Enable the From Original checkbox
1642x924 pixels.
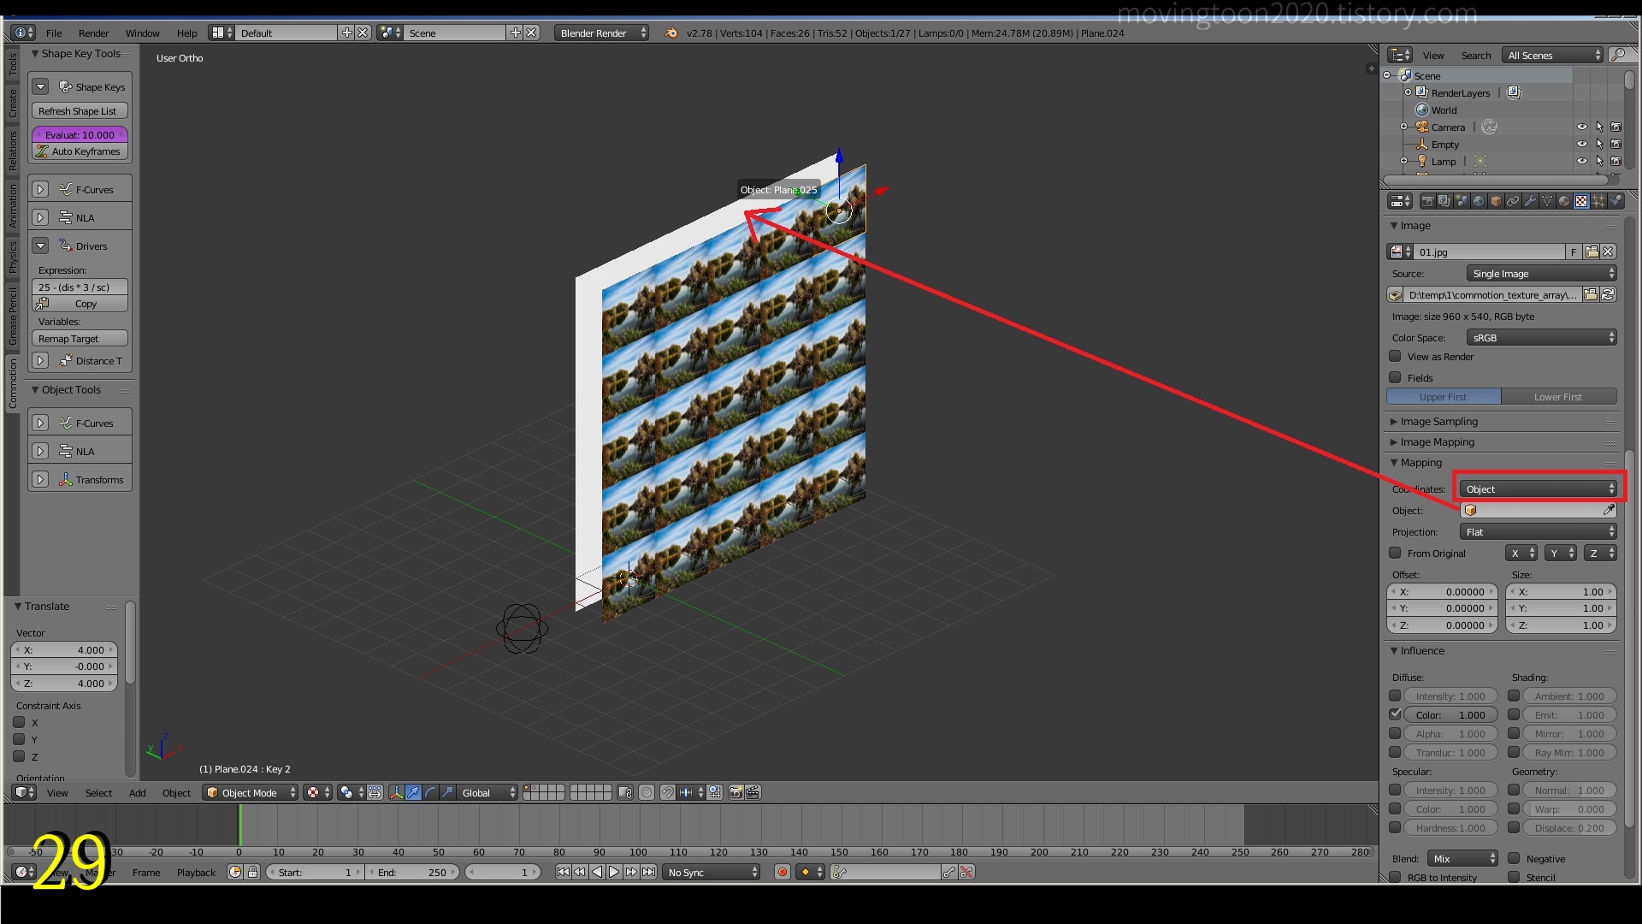coord(1395,553)
